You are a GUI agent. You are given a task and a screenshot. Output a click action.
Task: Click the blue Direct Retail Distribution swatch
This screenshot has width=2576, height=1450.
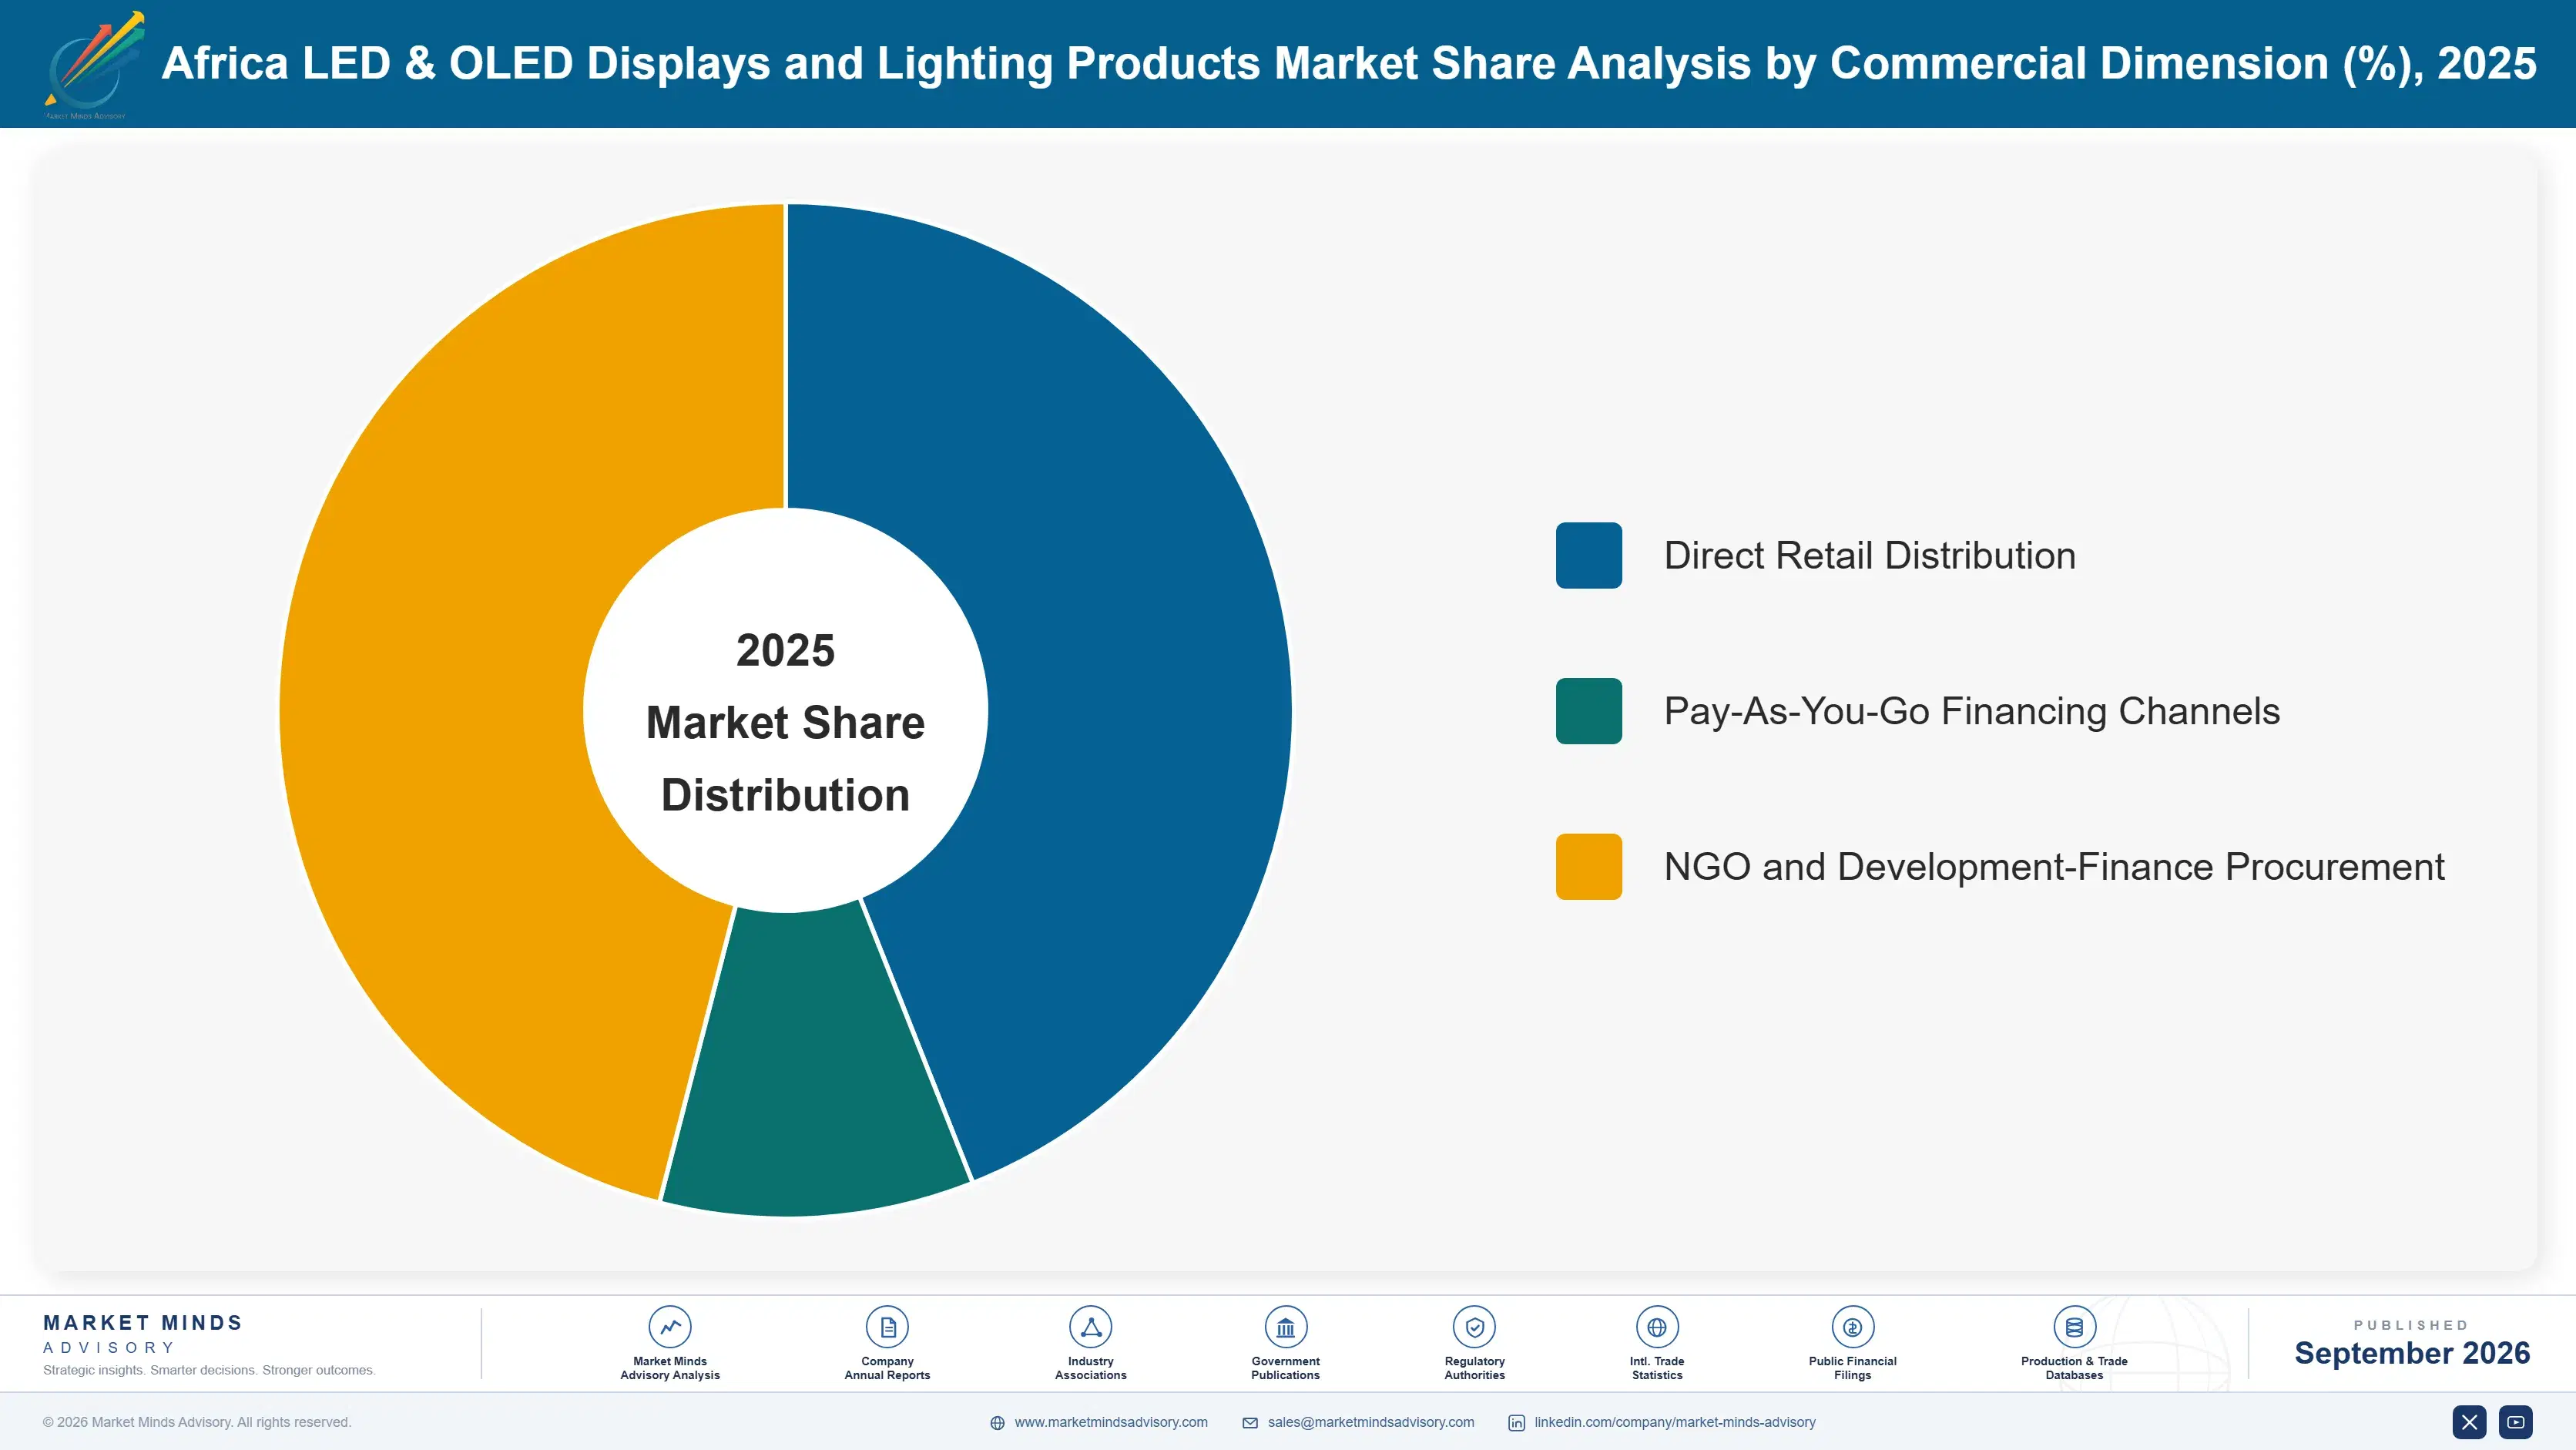(1588, 555)
